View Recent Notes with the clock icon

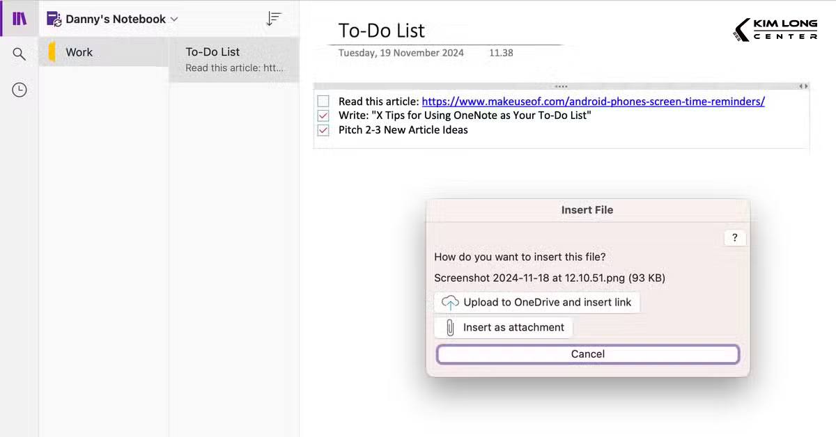(x=19, y=89)
